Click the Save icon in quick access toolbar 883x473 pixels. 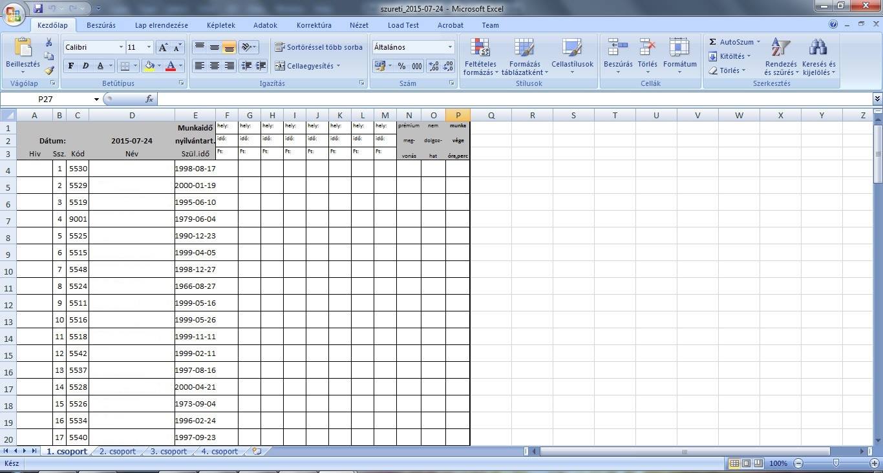pyautogui.click(x=38, y=8)
